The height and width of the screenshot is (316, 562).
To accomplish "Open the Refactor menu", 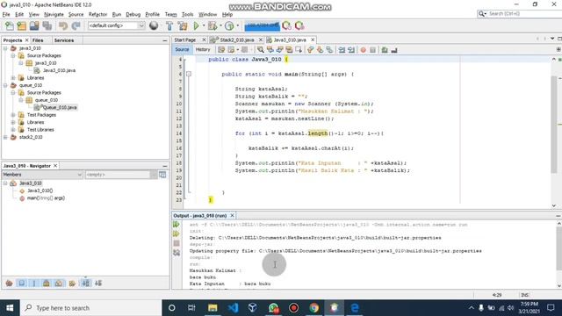I will point(97,14).
